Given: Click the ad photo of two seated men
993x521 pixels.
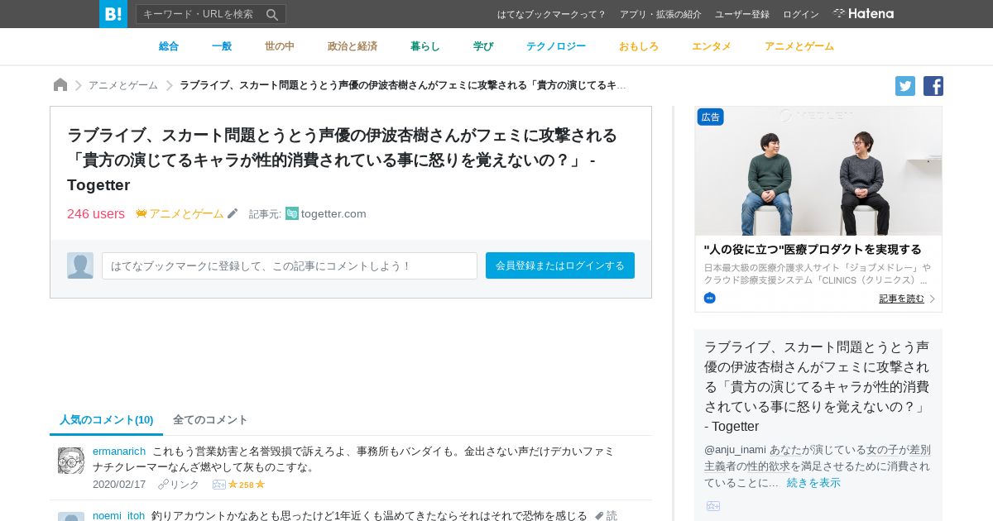Looking at the screenshot, I should pyautogui.click(x=818, y=171).
